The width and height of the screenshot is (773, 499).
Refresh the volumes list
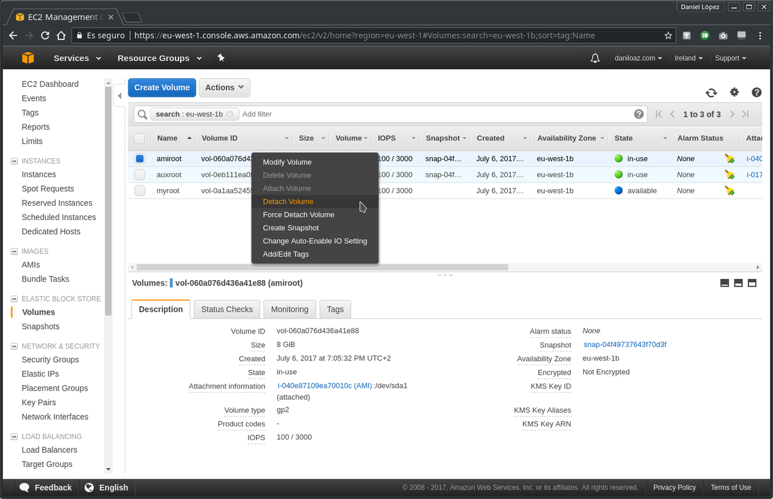pyautogui.click(x=711, y=93)
